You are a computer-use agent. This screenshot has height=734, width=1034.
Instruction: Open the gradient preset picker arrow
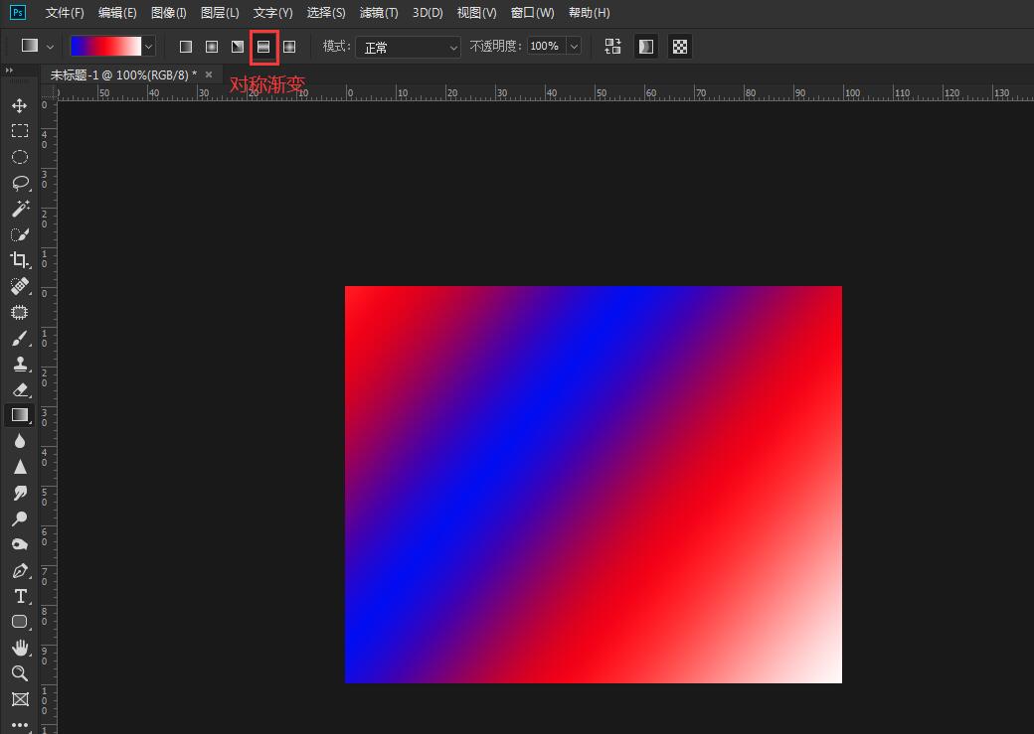coord(149,47)
